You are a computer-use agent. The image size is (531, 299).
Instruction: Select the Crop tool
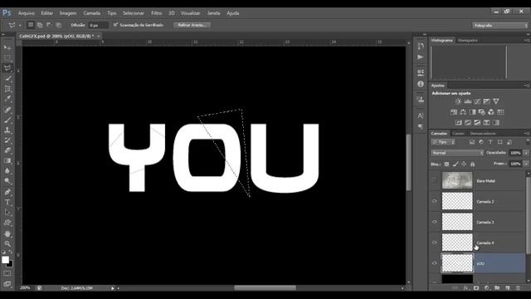click(x=7, y=89)
